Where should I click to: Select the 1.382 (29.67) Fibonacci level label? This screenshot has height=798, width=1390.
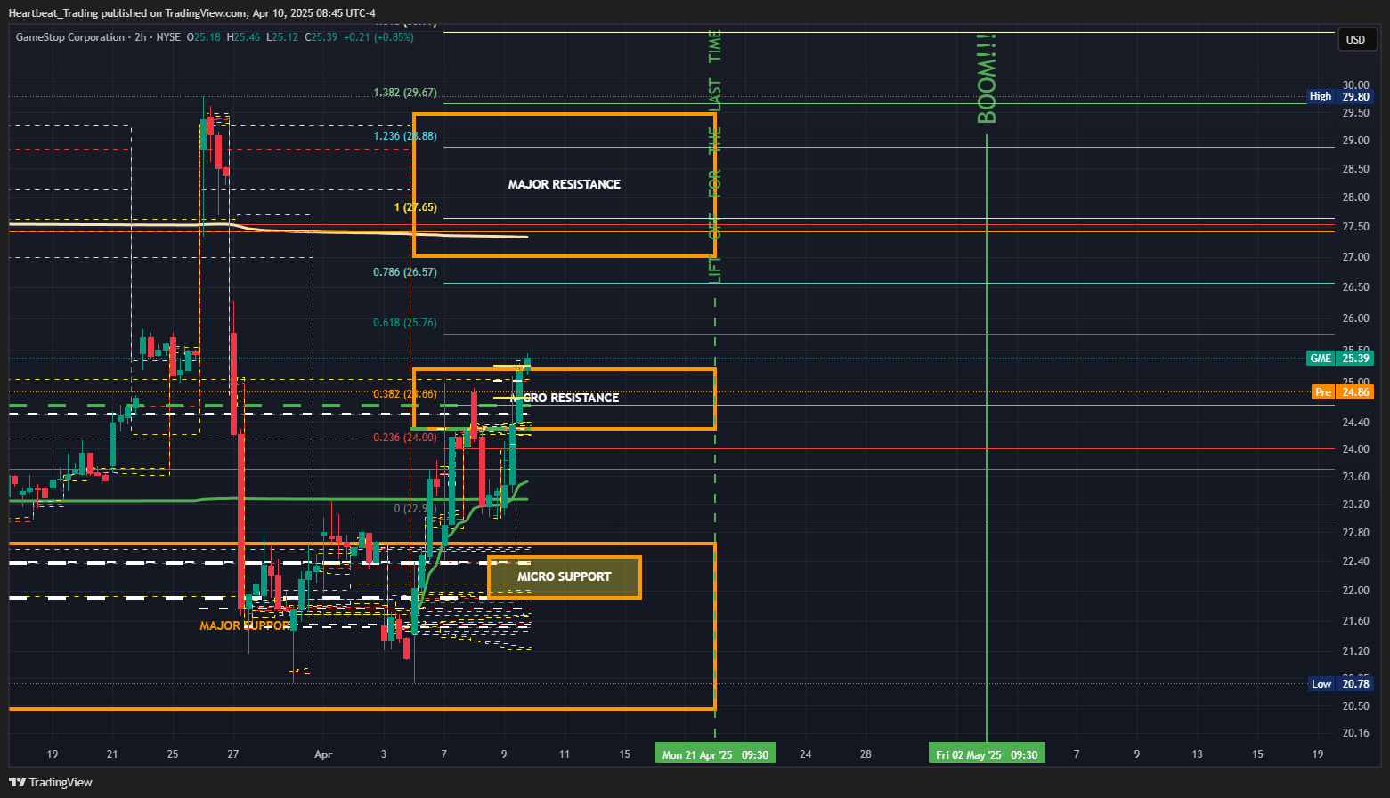pyautogui.click(x=405, y=93)
